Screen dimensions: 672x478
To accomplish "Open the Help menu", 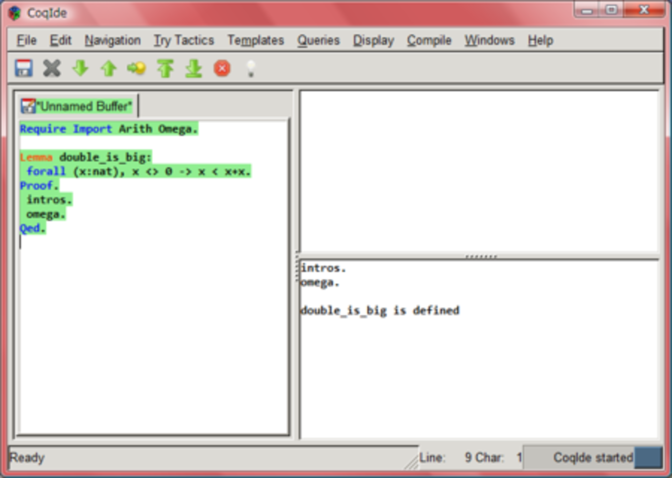I will (541, 40).
